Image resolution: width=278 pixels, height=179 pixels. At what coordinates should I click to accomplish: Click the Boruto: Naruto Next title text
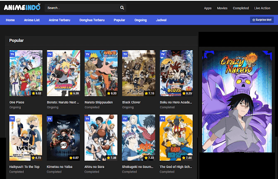click(63, 102)
